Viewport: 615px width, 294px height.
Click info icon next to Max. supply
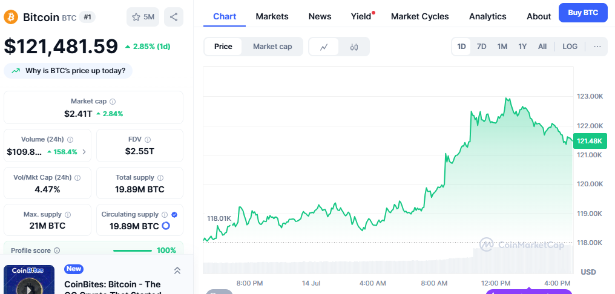point(68,215)
